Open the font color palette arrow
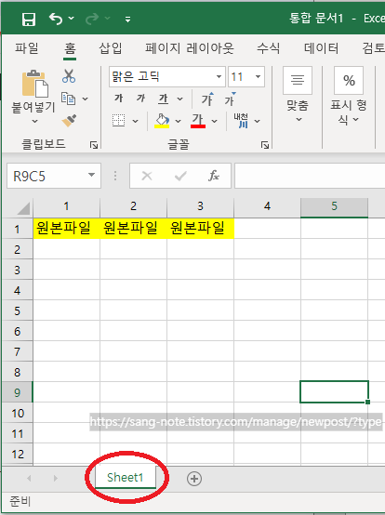 215,121
